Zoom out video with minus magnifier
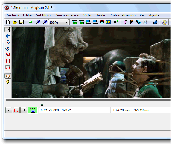Image resolution: width=172 pixels, height=144 pixels. (45, 22)
